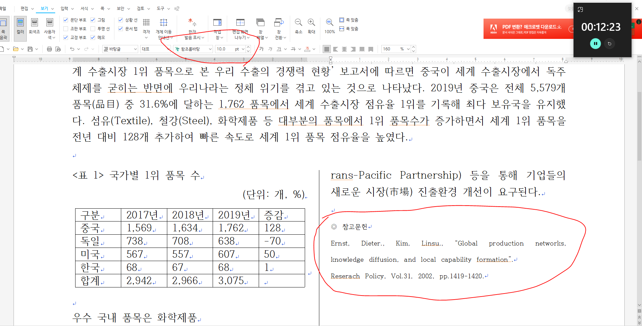The image size is (642, 326).
Task: Toggle 그림 checkbox
Action: [x=93, y=20]
